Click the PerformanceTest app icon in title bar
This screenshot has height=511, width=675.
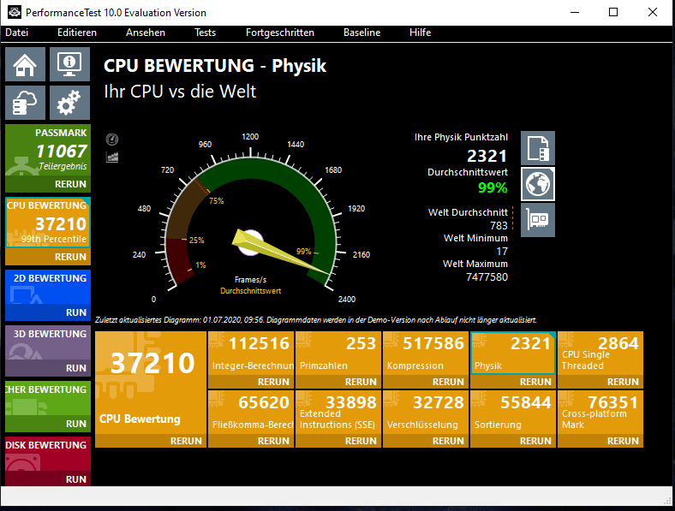pyautogui.click(x=15, y=12)
